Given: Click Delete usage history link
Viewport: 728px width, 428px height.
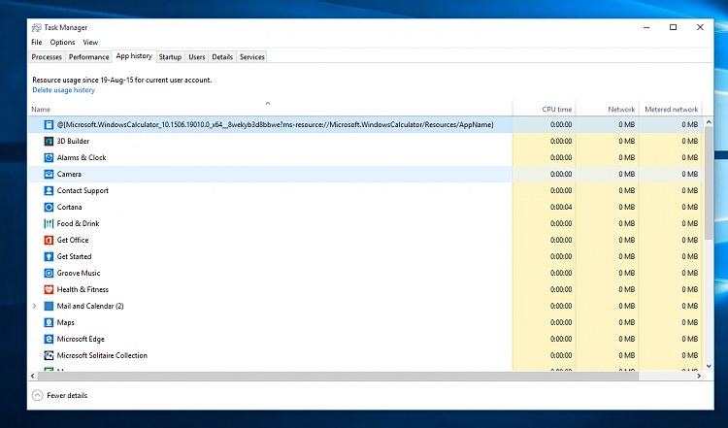Looking at the screenshot, I should [64, 90].
